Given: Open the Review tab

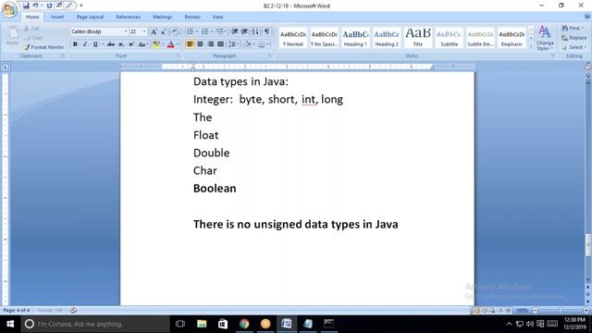Looking at the screenshot, I should pos(192,17).
